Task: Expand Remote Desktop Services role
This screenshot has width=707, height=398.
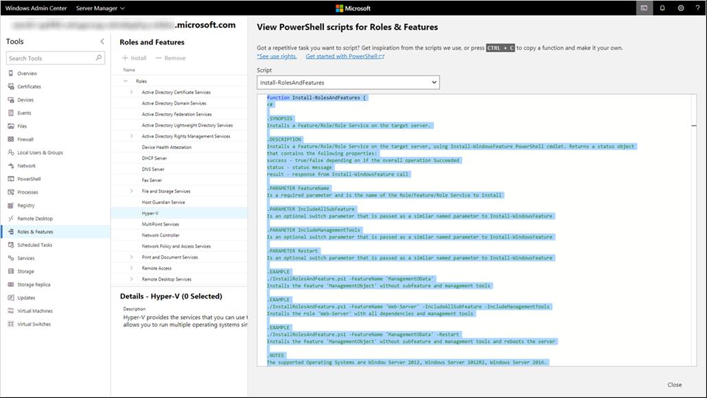Action: click(132, 279)
